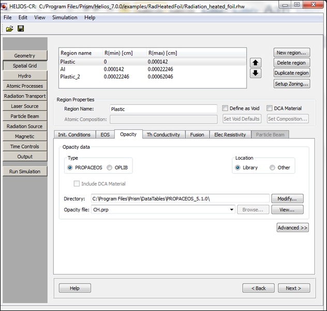327x311 pixels.
Task: Switch to the Th Conductivity tab
Action: [x=163, y=134]
